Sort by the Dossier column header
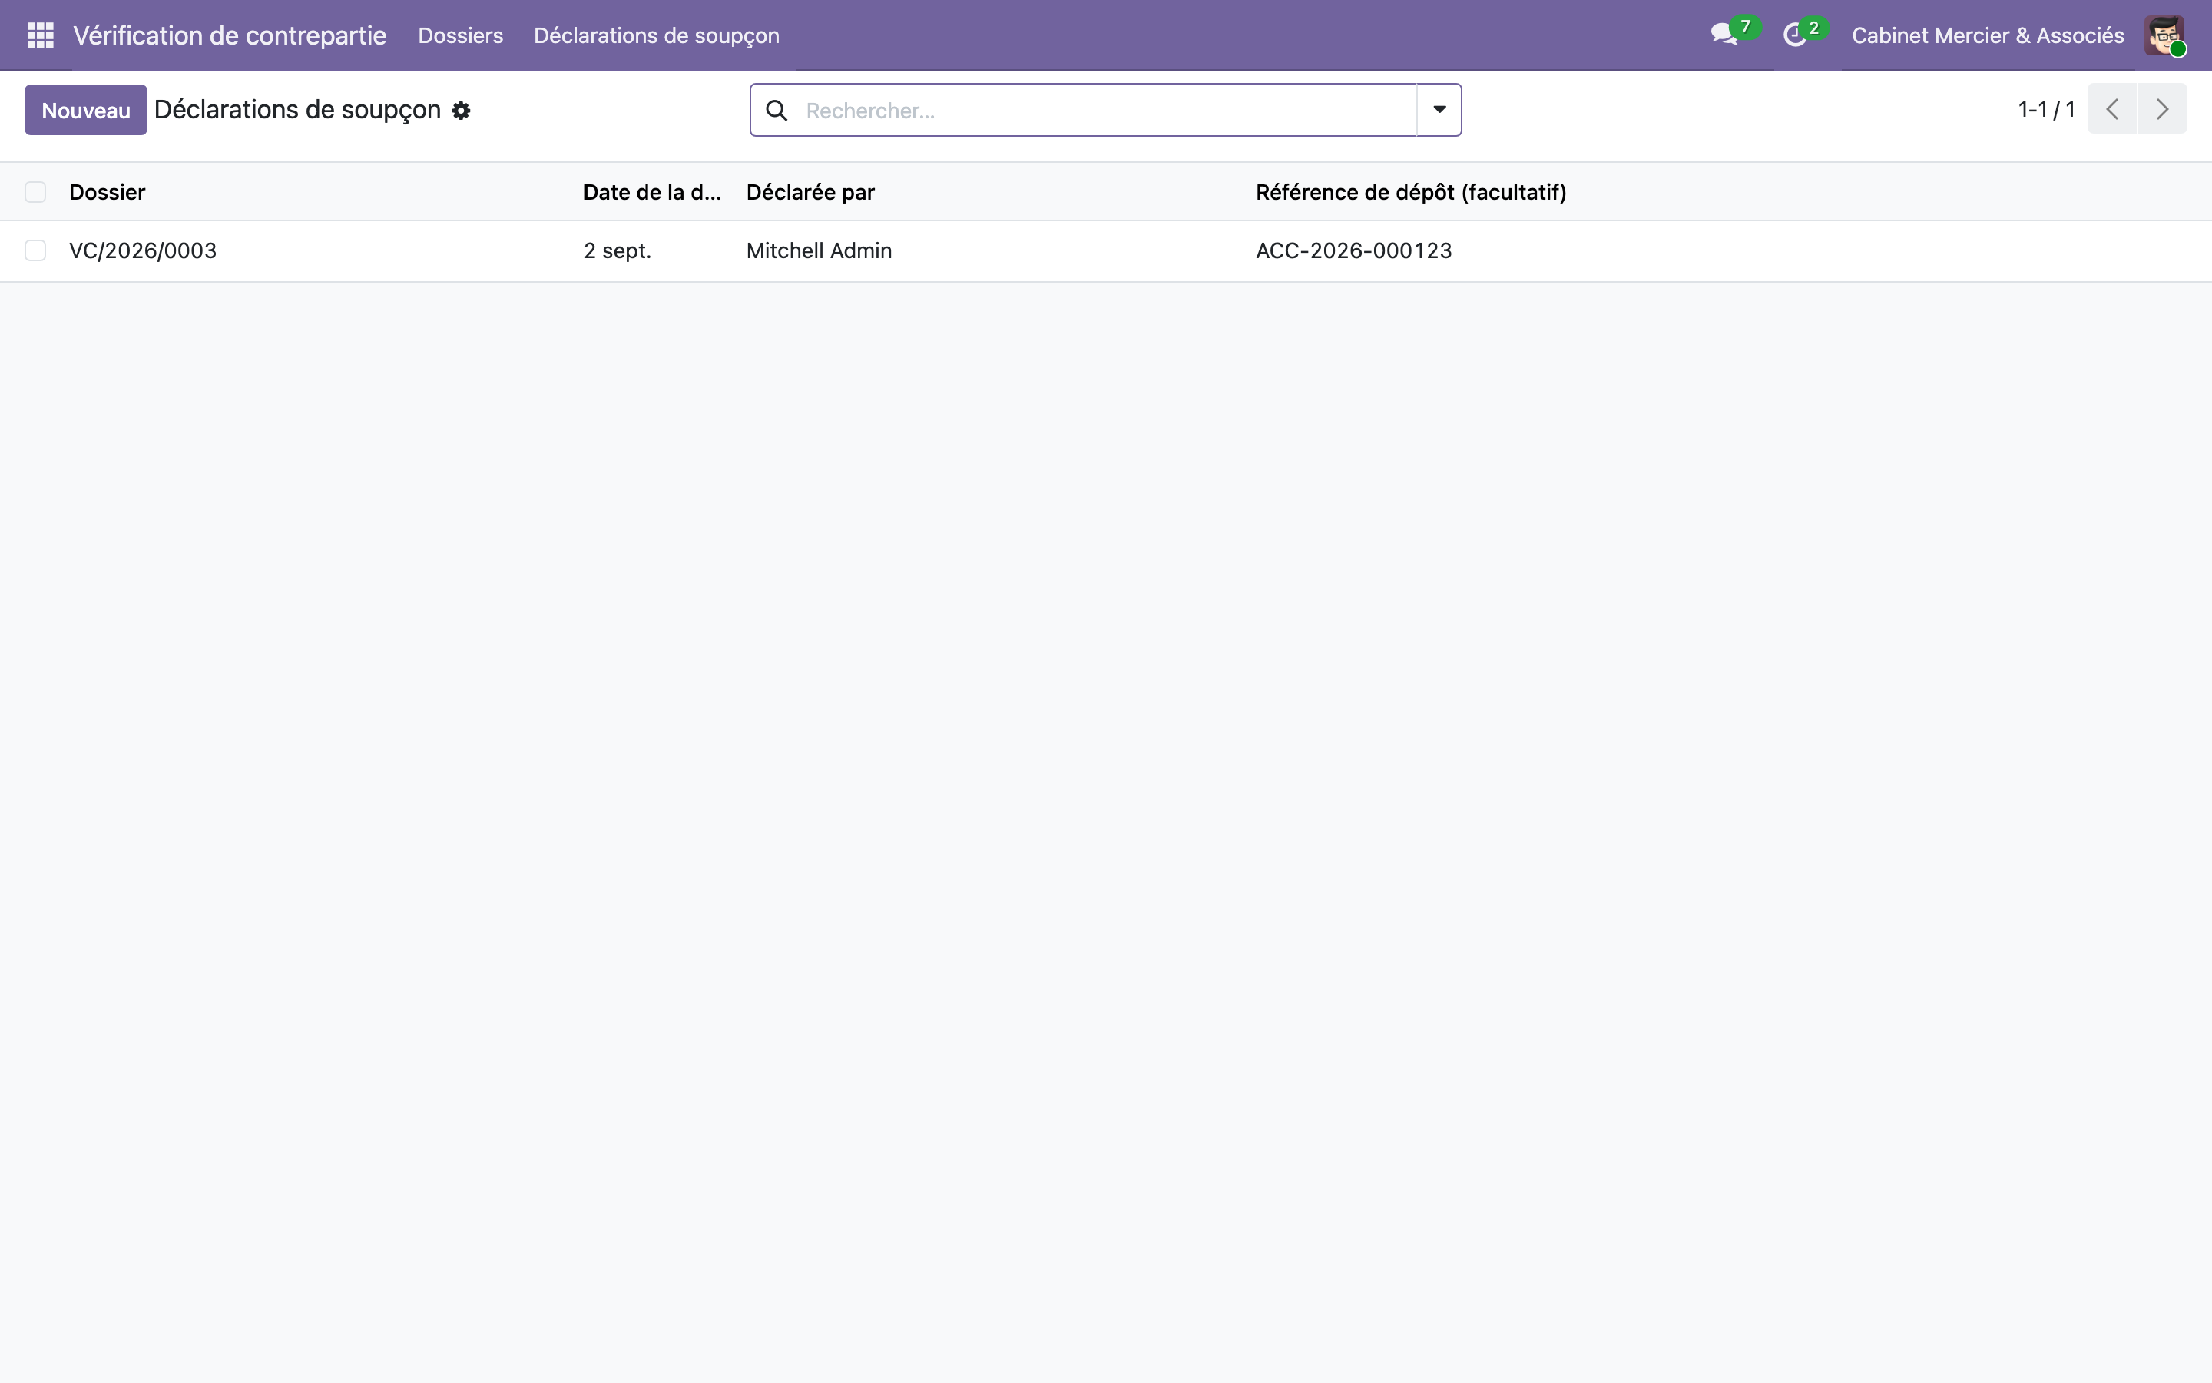The height and width of the screenshot is (1383, 2212). [x=107, y=192]
